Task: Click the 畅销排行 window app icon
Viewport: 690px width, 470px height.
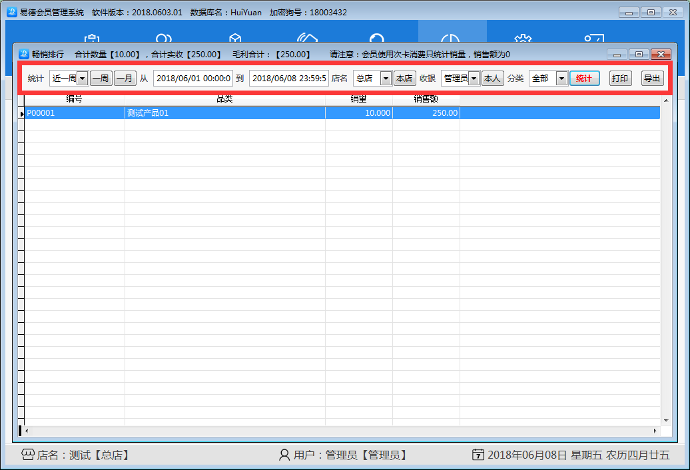Action: click(x=24, y=54)
